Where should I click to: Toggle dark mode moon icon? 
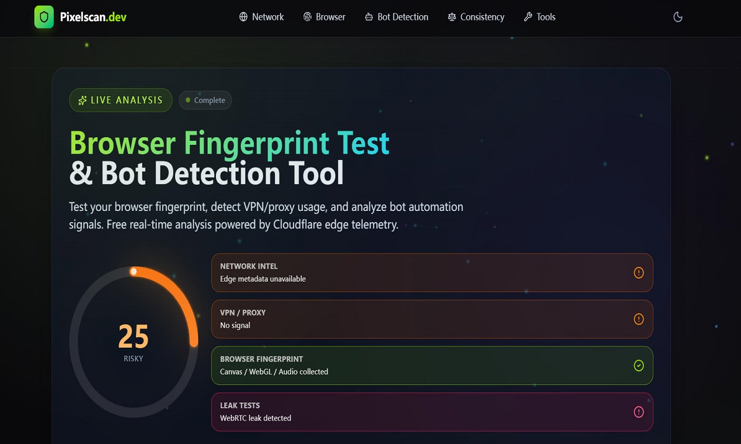[x=678, y=17]
